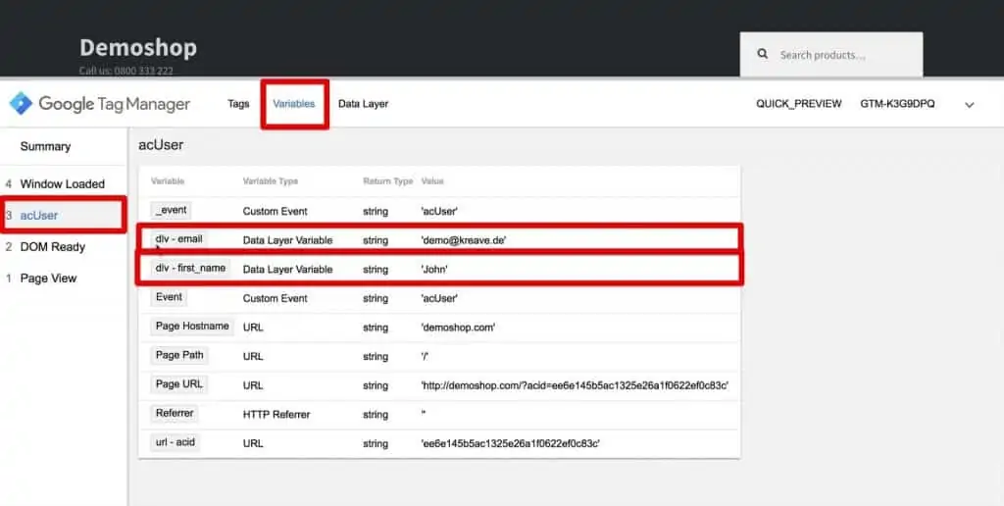Click the Google Tag Manager logo icon
1004x506 pixels.
pos(21,103)
